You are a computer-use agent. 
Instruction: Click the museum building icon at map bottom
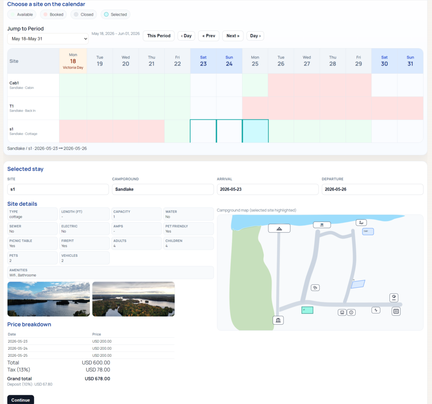(278, 320)
